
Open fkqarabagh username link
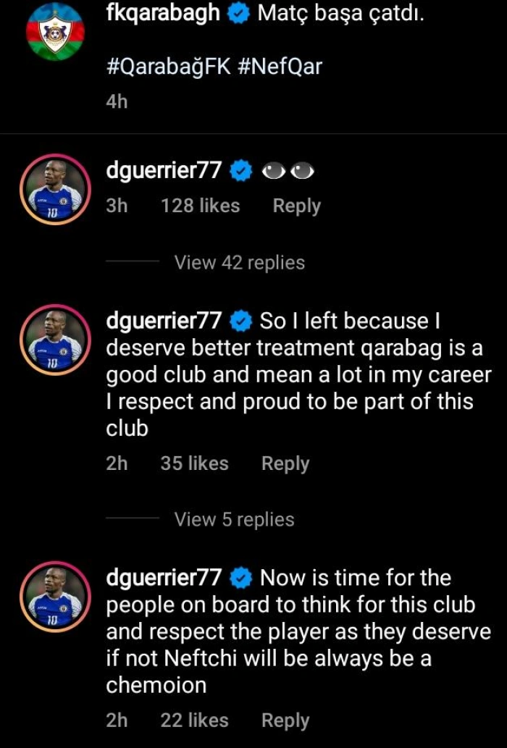click(x=163, y=14)
